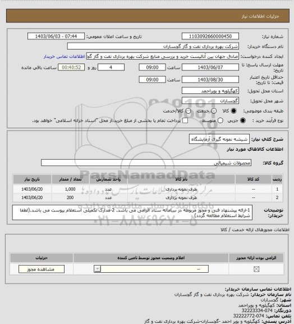Image resolution: width=294 pixels, height=324 pixels.
Task: Click the quantity cell 1,000
Action: [x=70, y=189]
